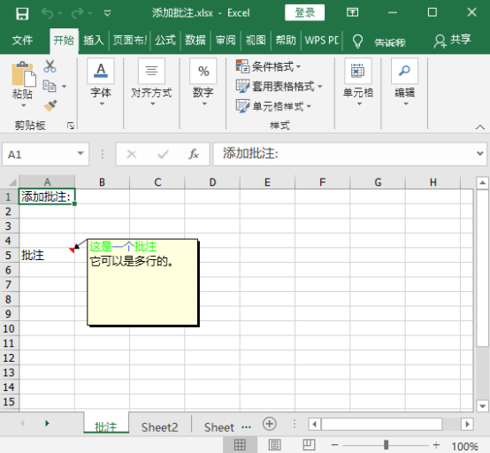
Task: Click the Copy icon
Action: (50, 87)
